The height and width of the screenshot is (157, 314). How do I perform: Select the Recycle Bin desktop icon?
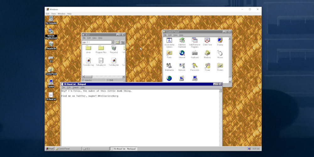[51, 46]
